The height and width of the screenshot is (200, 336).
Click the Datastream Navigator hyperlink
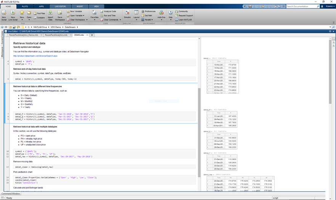(35, 56)
